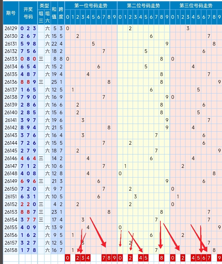Select the 组三 sub-header
222x264 pixels.
[41, 17]
